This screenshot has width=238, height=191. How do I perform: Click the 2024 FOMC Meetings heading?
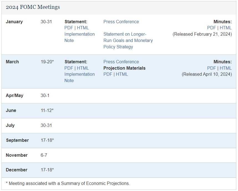click(33, 7)
